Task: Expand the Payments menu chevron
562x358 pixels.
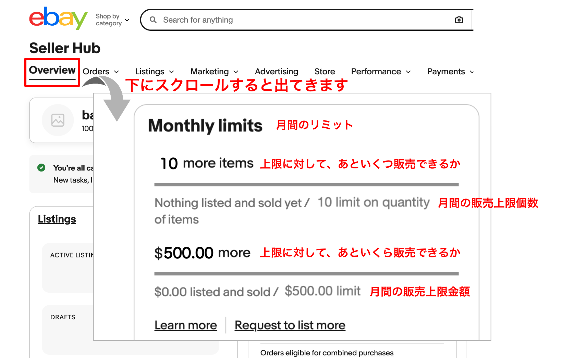Action: 472,72
